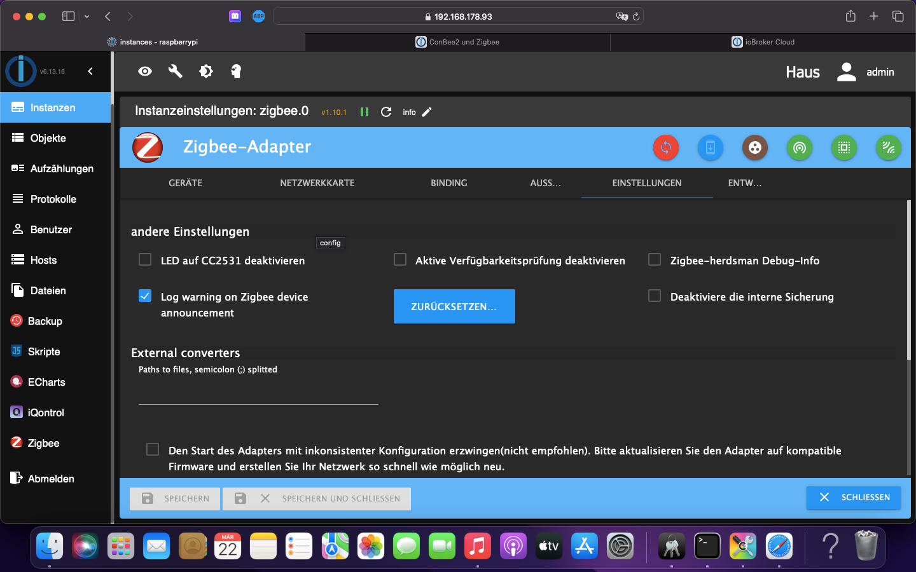Click the Safari sidebar toggle icon

[x=68, y=17]
